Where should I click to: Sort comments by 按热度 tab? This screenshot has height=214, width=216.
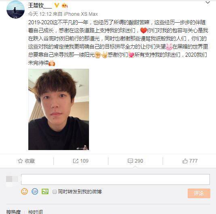13,212
